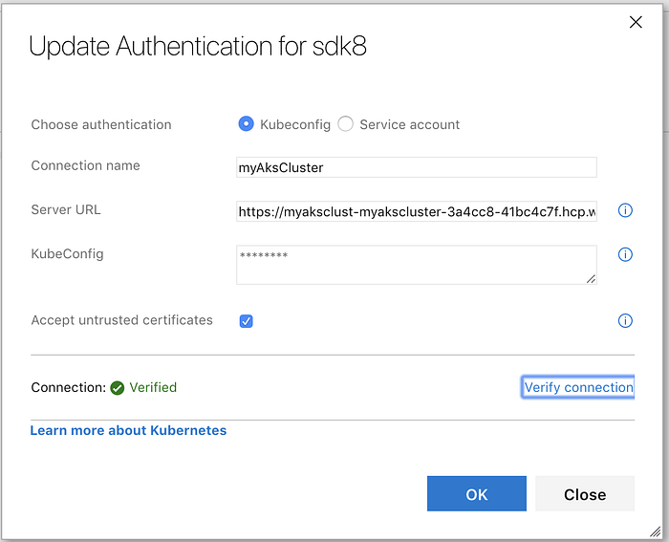Screen dimensions: 669x542
Task: Uncheck the Accept untrusted certificates checkbox
Action: click(246, 321)
